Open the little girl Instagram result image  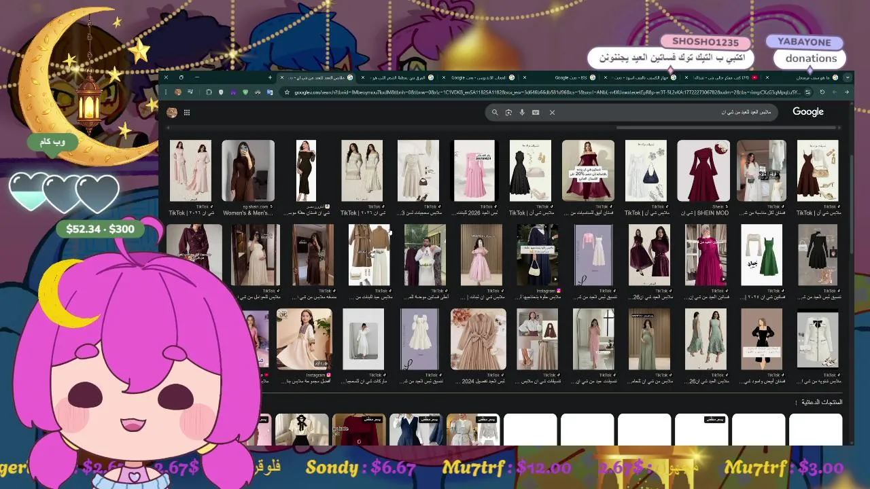pos(304,339)
